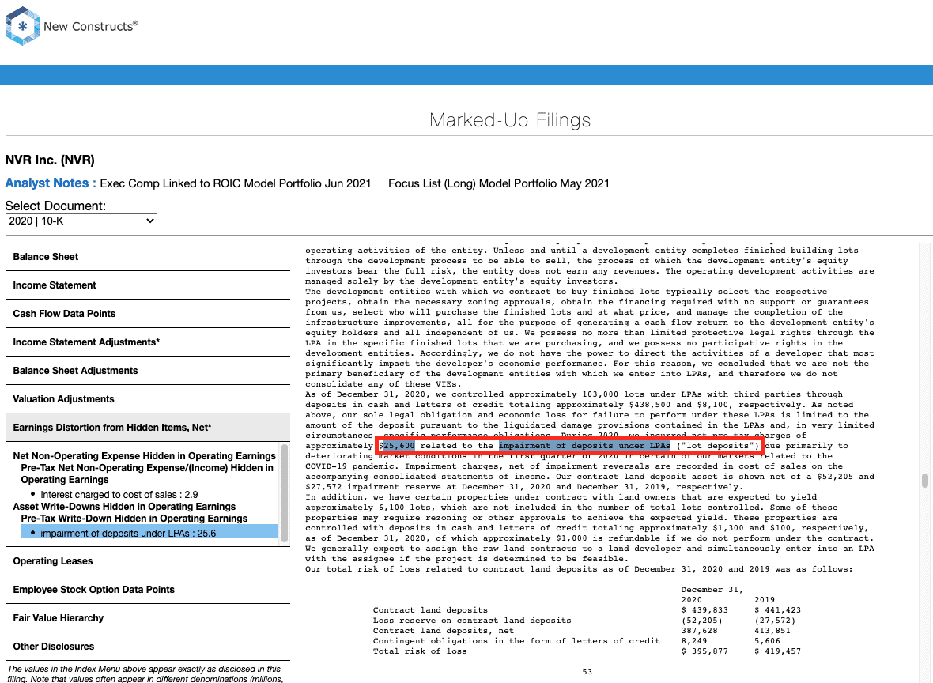Expand Employee Stock Option Data Points

point(148,590)
